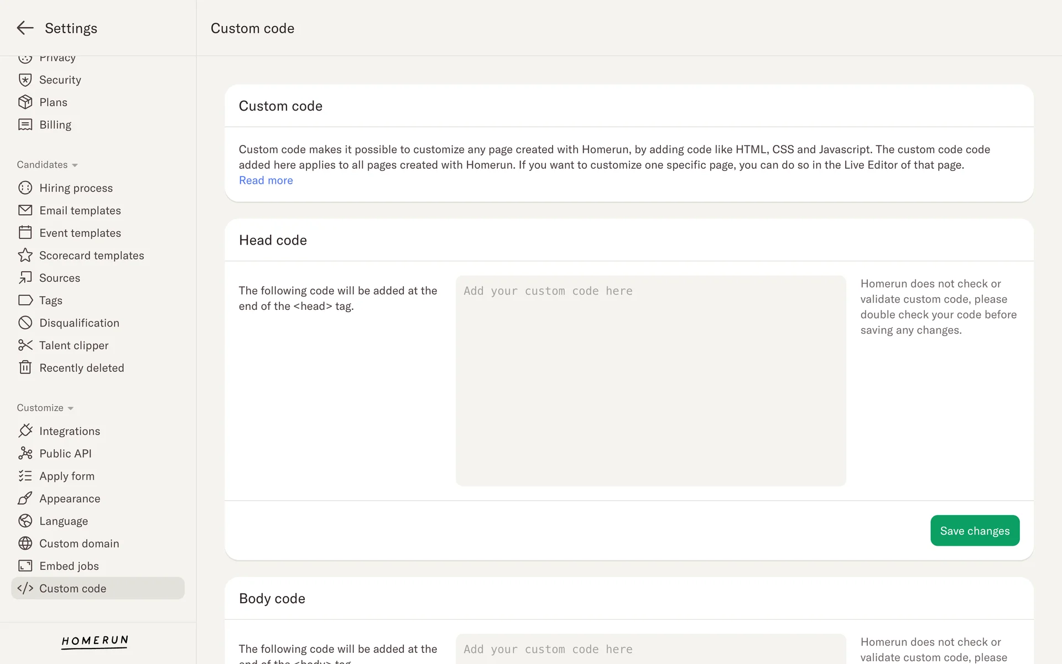Click the back arrow next to Settings
1062x664 pixels.
point(25,28)
